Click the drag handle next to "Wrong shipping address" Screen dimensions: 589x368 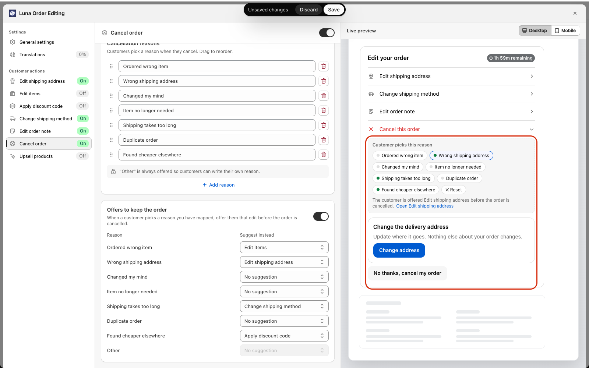tap(111, 81)
